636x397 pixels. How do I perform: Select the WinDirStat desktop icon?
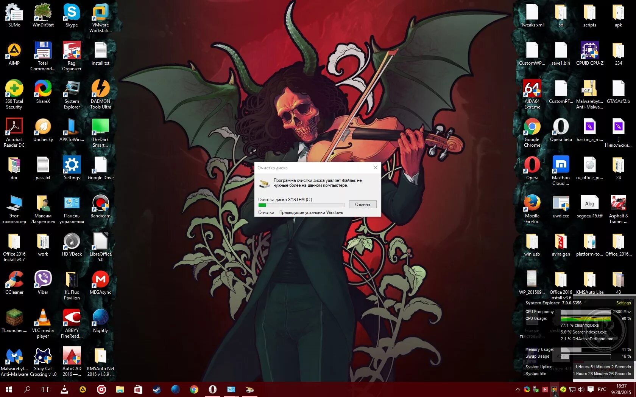coord(43,16)
